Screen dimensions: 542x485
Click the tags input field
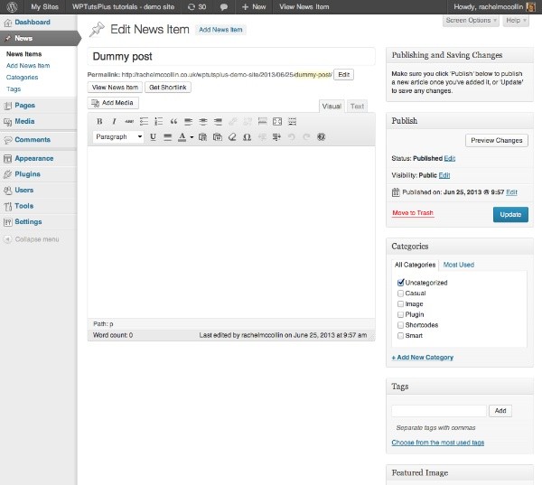(439, 411)
